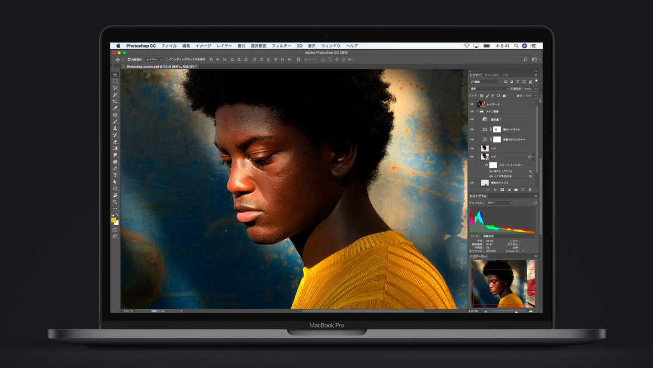Enable the バウンディングボックスを表示 checkbox
The image size is (653, 368).
(x=166, y=60)
